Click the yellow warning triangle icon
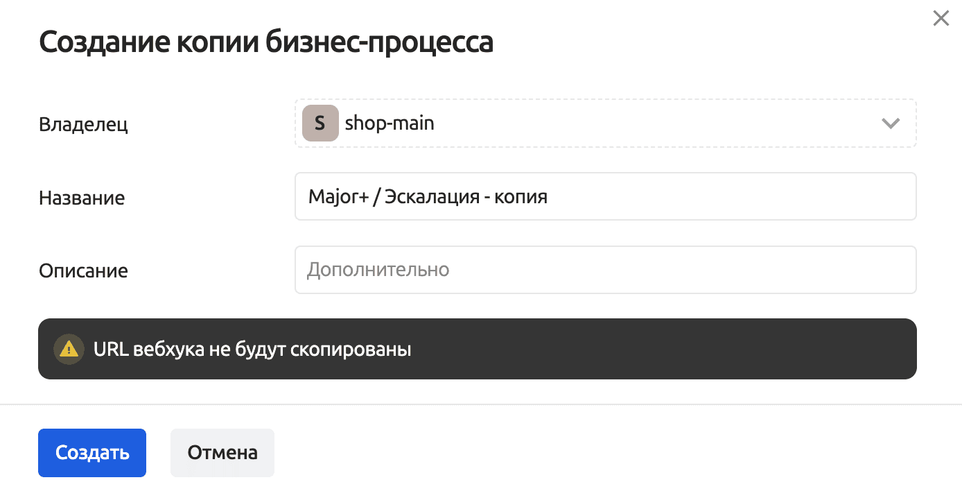This screenshot has height=498, width=962. [x=69, y=349]
